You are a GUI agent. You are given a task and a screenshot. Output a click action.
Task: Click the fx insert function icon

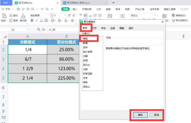tap(44, 29)
